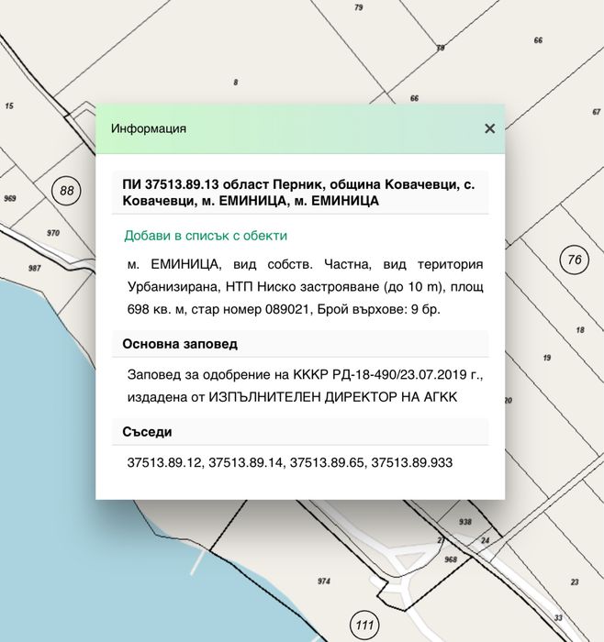Select parcel labeled 19
The height and width of the screenshot is (642, 604).
click(547, 358)
